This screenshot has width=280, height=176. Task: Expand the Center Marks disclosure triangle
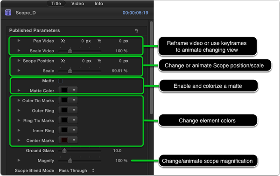coord(19,141)
